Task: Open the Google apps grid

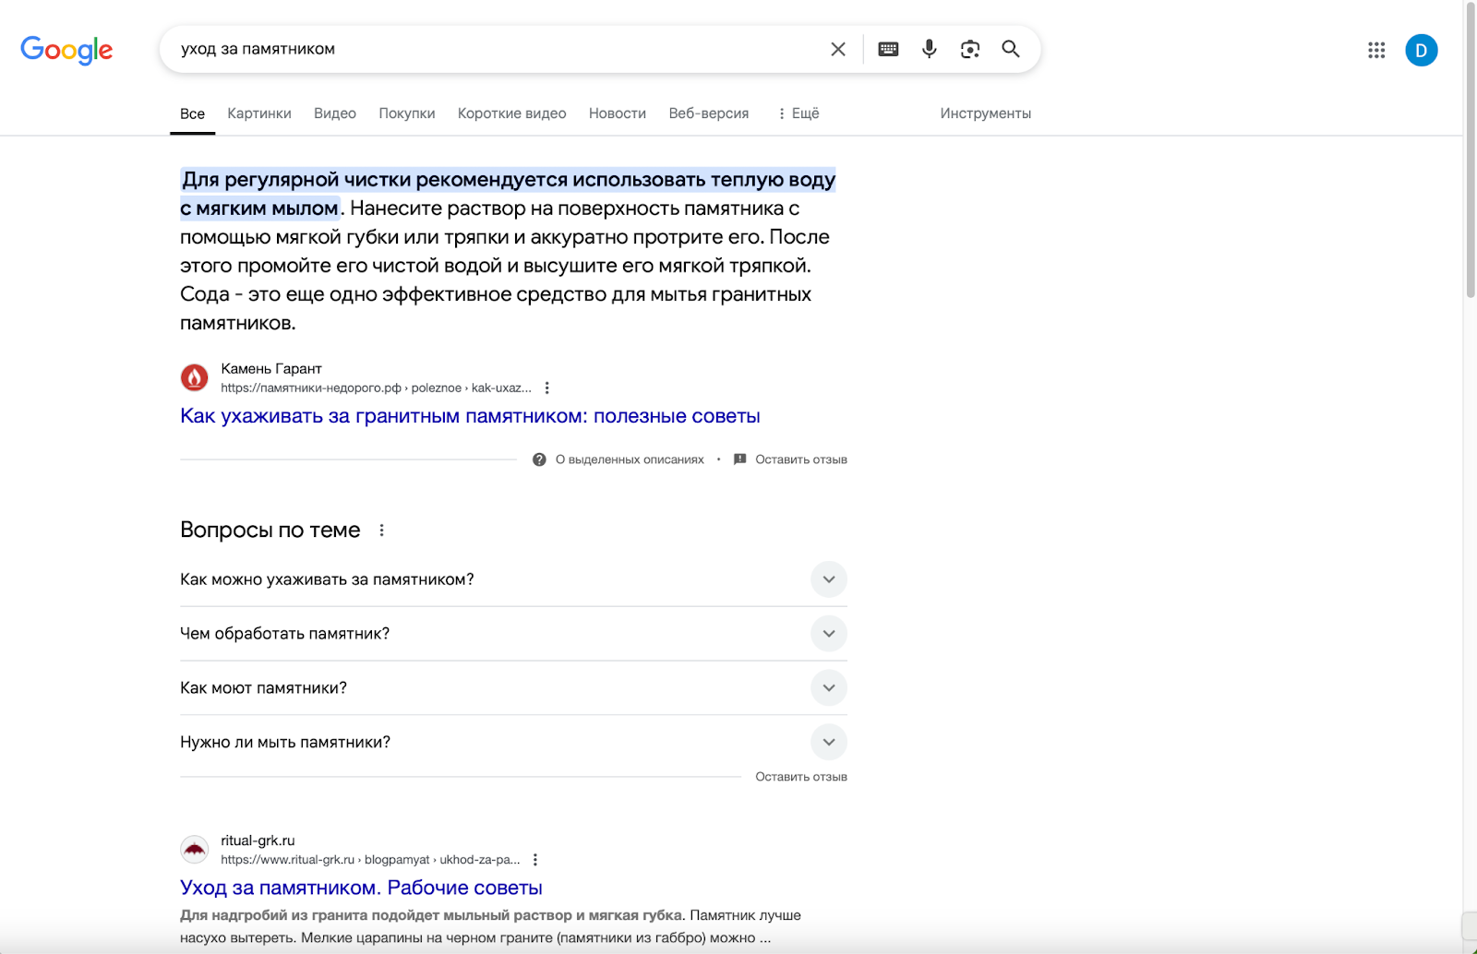Action: click(1376, 50)
